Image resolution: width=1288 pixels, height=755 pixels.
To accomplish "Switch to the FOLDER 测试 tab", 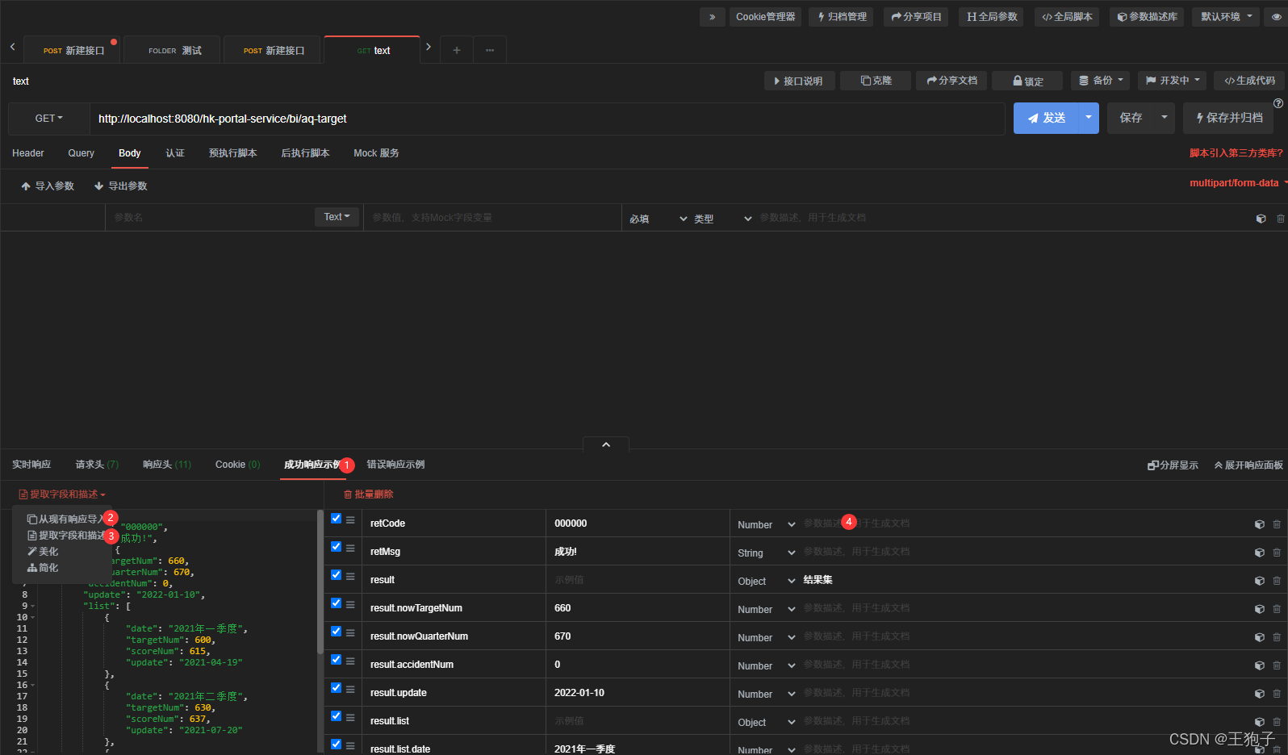I will (x=174, y=50).
